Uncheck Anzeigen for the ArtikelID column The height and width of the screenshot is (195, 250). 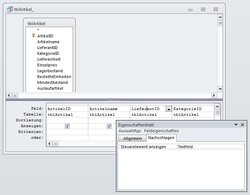tap(67, 126)
